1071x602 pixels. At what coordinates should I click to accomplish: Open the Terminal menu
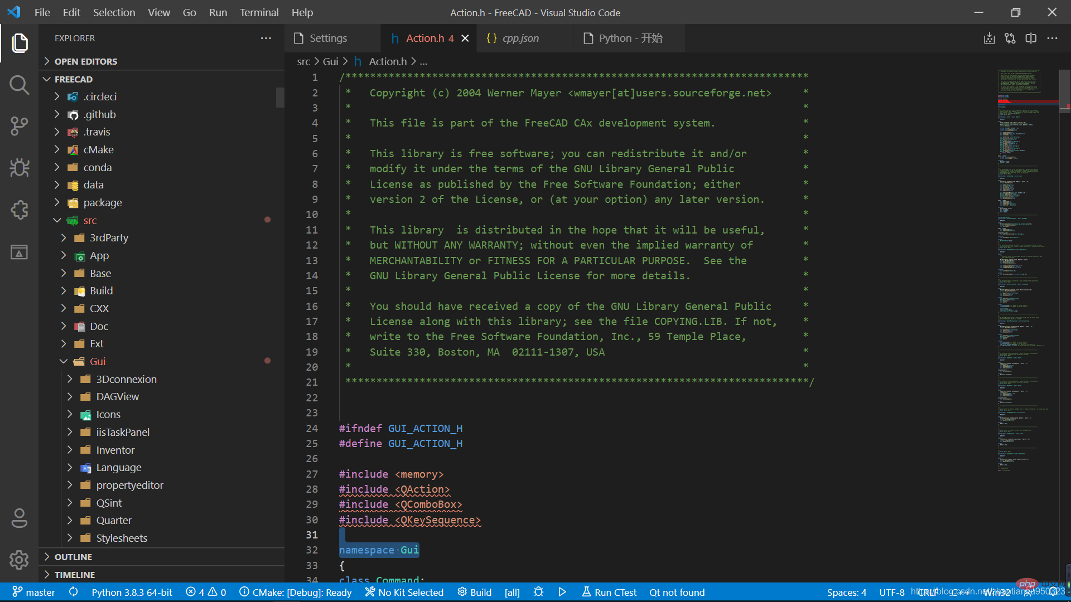pyautogui.click(x=259, y=12)
